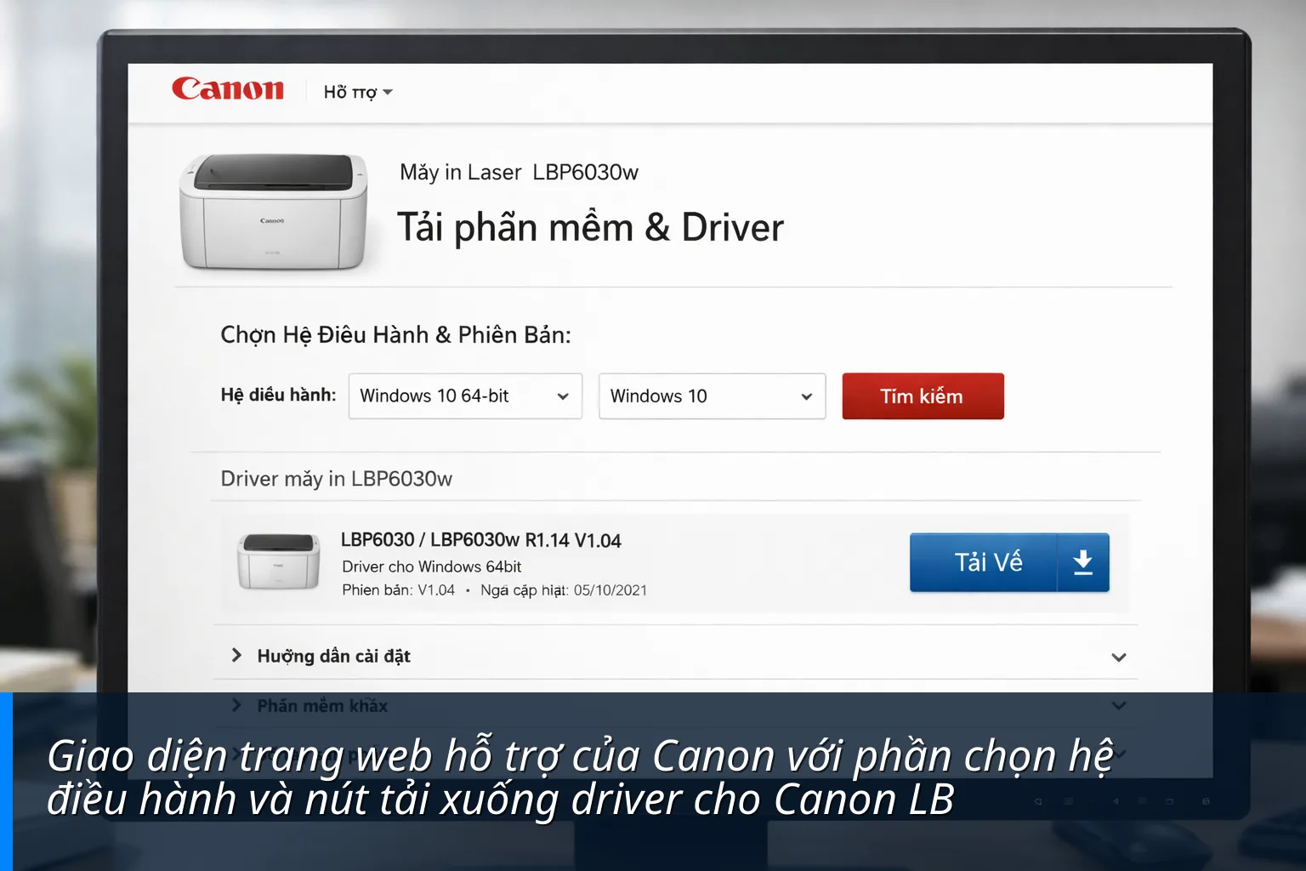The width and height of the screenshot is (1306, 871).
Task: Click the Driver cho Windows 64bit text
Action: [432, 566]
